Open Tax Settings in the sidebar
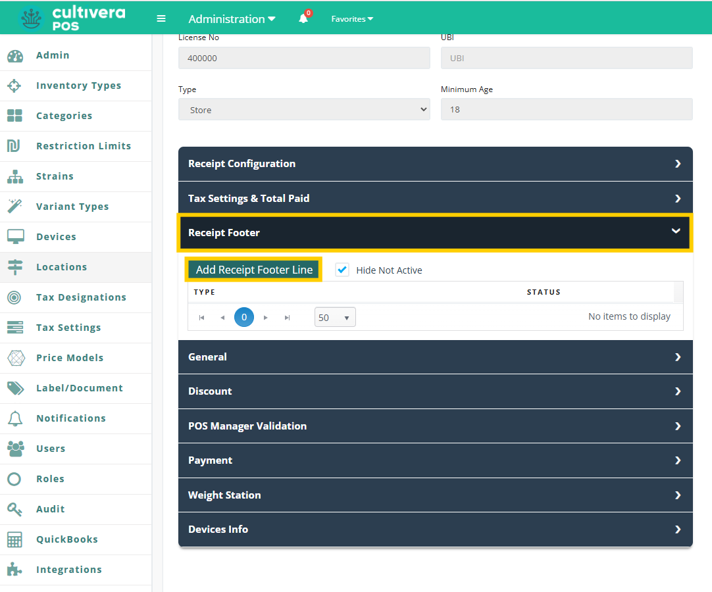The width and height of the screenshot is (712, 592). (68, 328)
